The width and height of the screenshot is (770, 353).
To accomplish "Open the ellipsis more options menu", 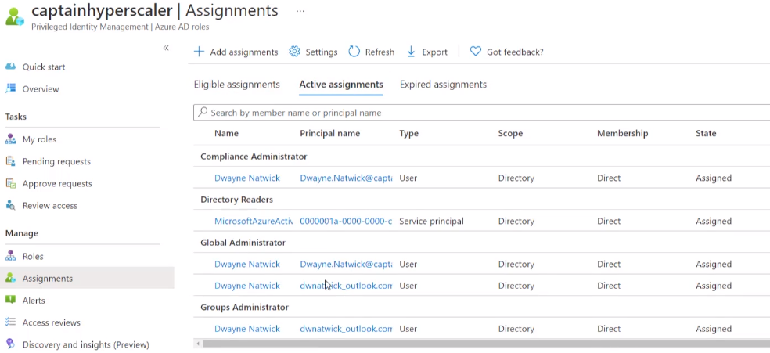I will tap(300, 10).
